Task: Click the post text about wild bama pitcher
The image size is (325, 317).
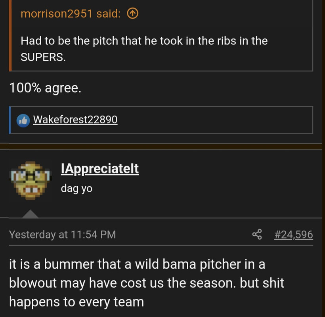Action: [147, 283]
